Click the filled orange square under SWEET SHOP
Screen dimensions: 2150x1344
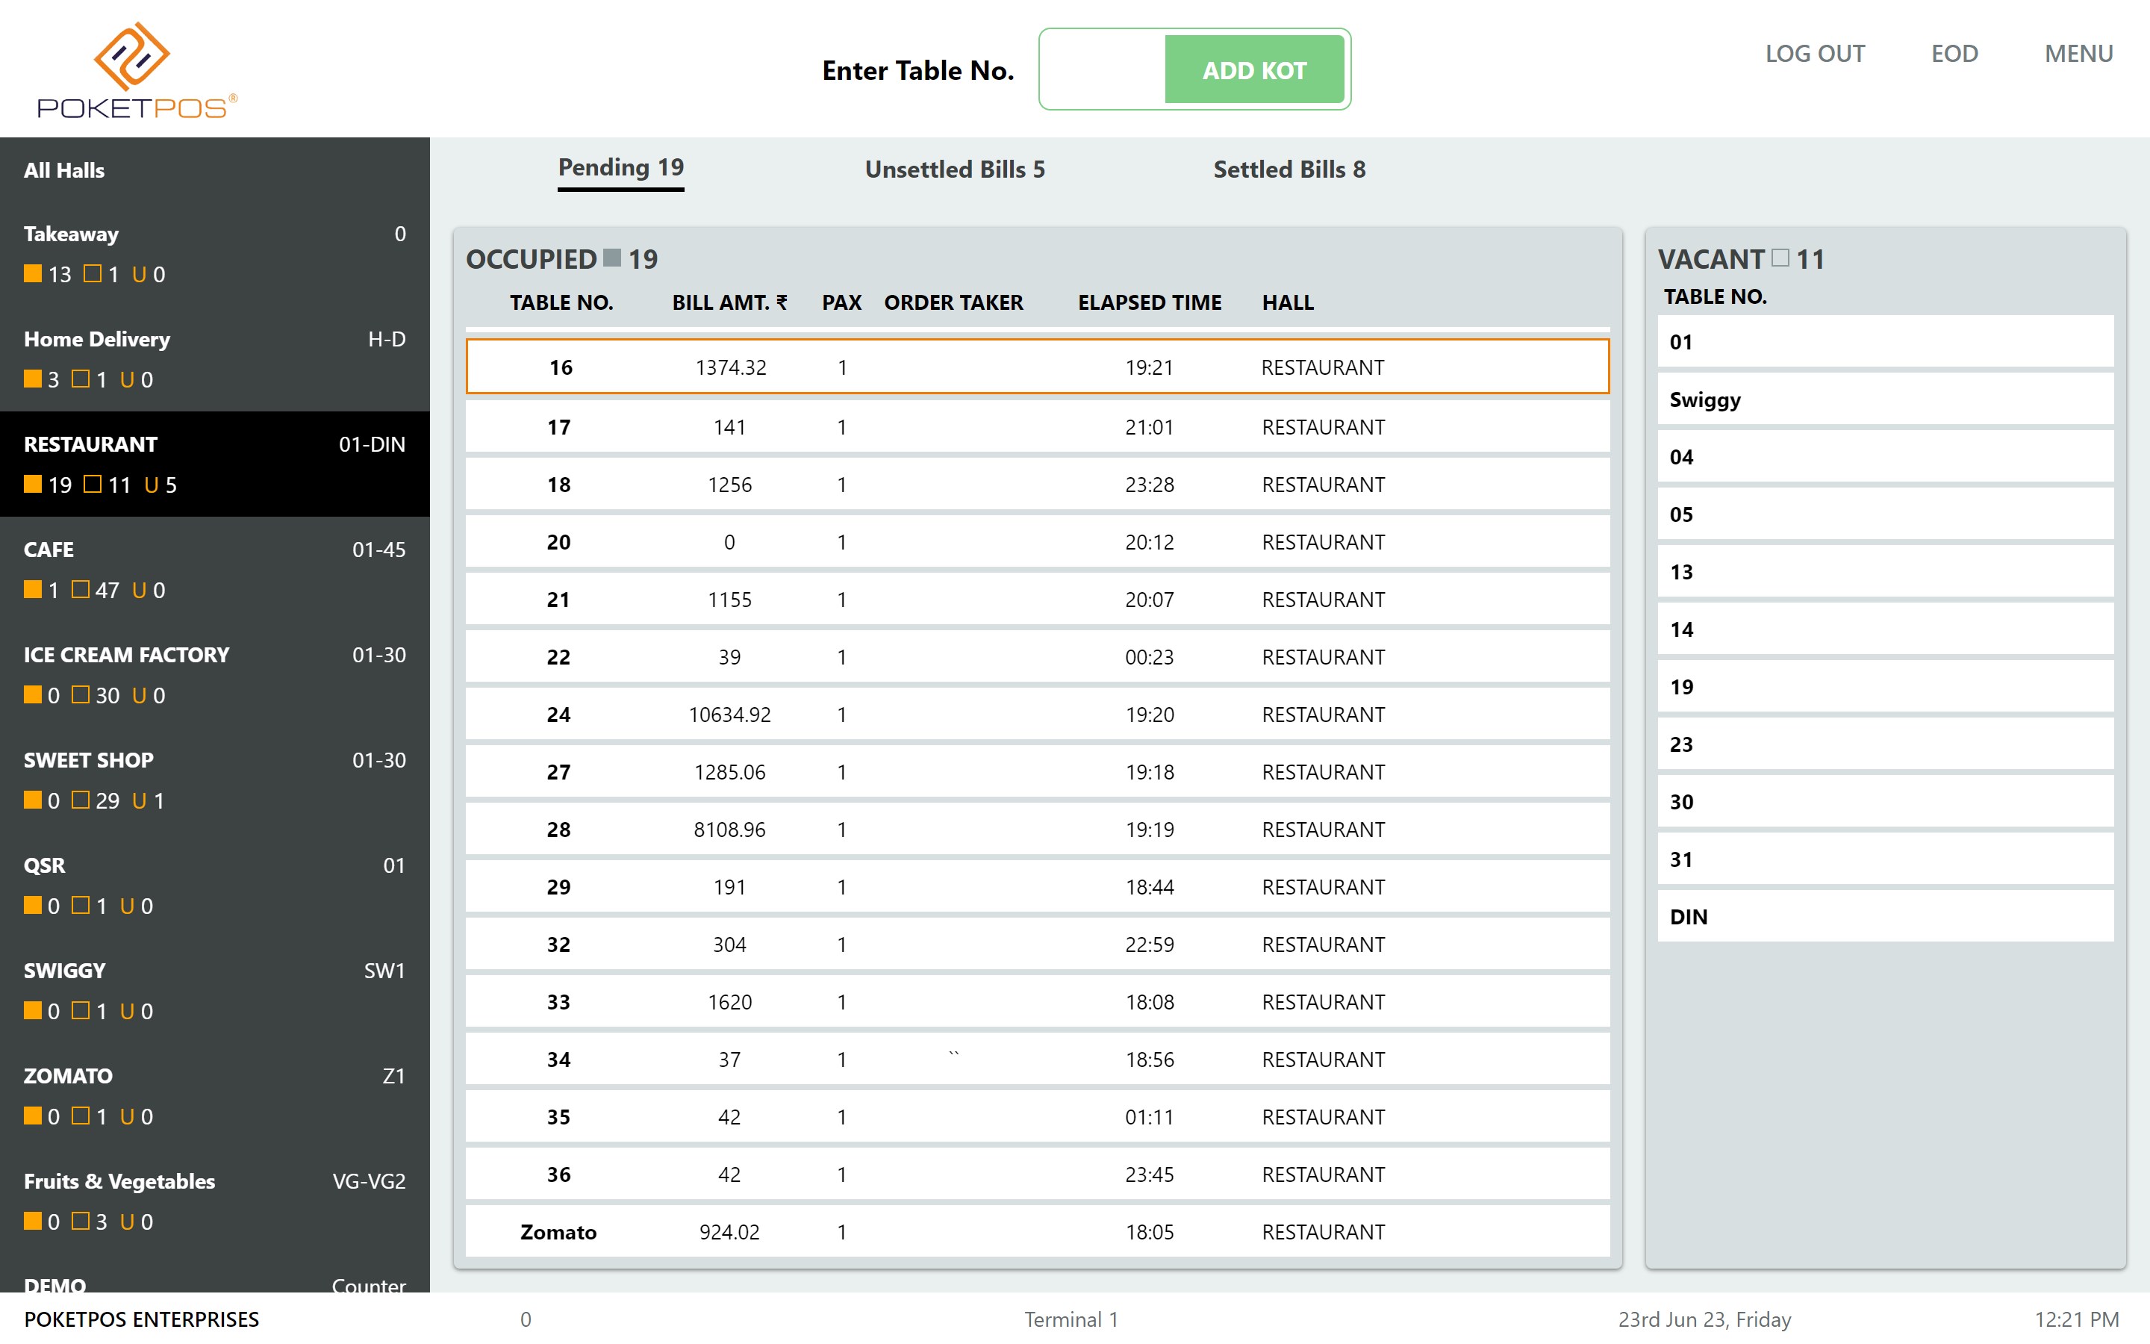33,799
